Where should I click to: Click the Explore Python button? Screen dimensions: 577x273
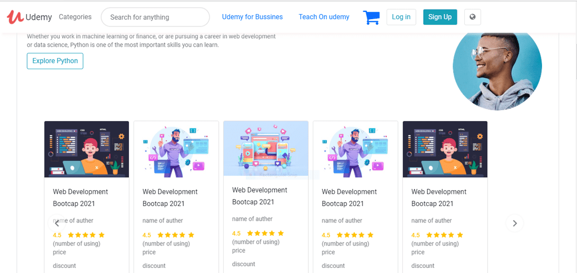55,61
